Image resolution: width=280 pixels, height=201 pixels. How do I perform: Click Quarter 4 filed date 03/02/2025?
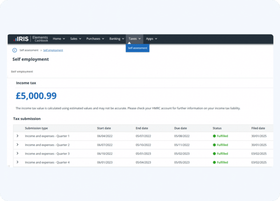point(259,162)
